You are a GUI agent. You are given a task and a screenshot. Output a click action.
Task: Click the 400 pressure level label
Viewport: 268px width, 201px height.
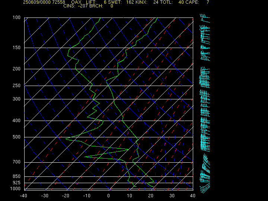click(16, 121)
